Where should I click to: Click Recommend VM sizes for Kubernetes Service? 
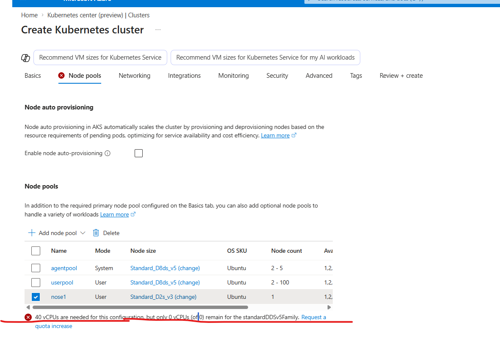pyautogui.click(x=100, y=57)
